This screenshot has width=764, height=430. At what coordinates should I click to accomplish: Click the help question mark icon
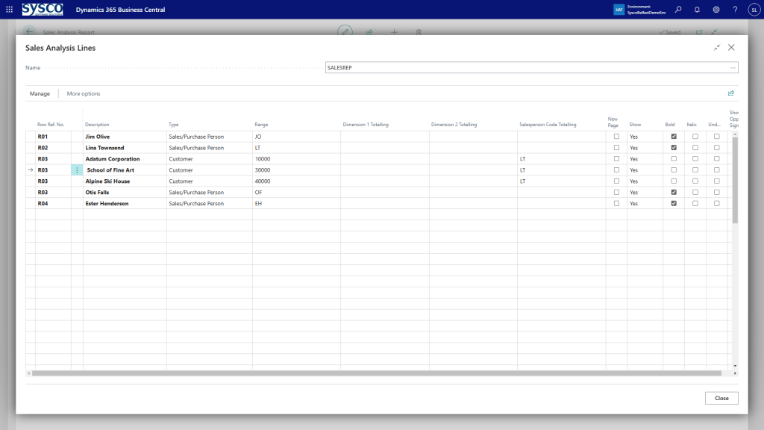click(x=735, y=10)
